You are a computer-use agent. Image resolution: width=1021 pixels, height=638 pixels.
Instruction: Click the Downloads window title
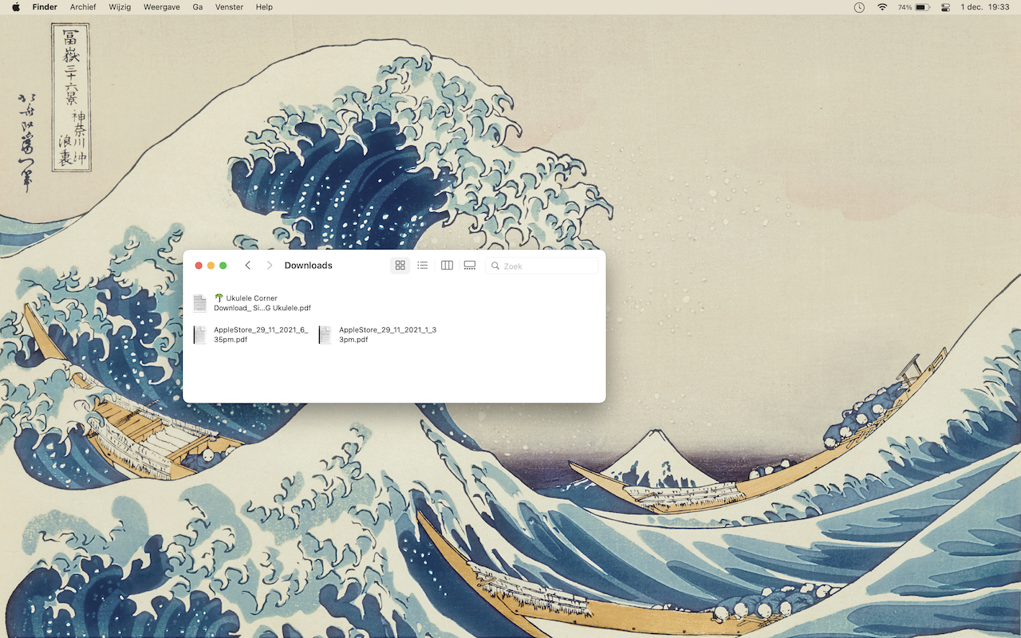pyautogui.click(x=309, y=266)
